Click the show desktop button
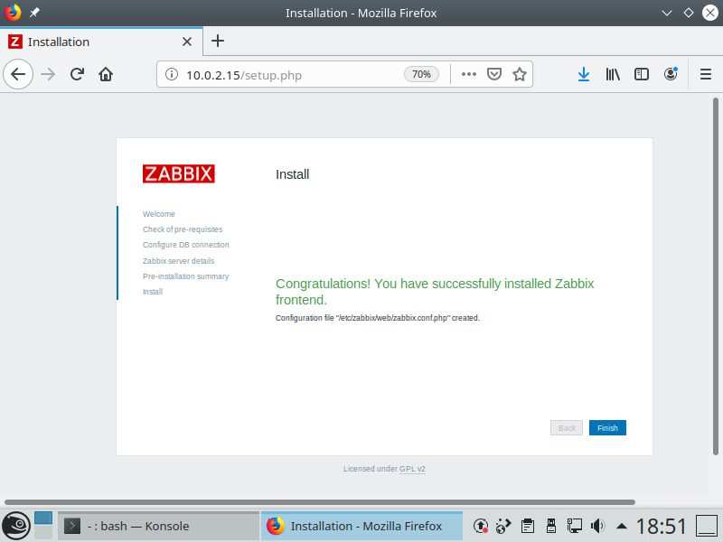723x542 pixels. click(706, 526)
